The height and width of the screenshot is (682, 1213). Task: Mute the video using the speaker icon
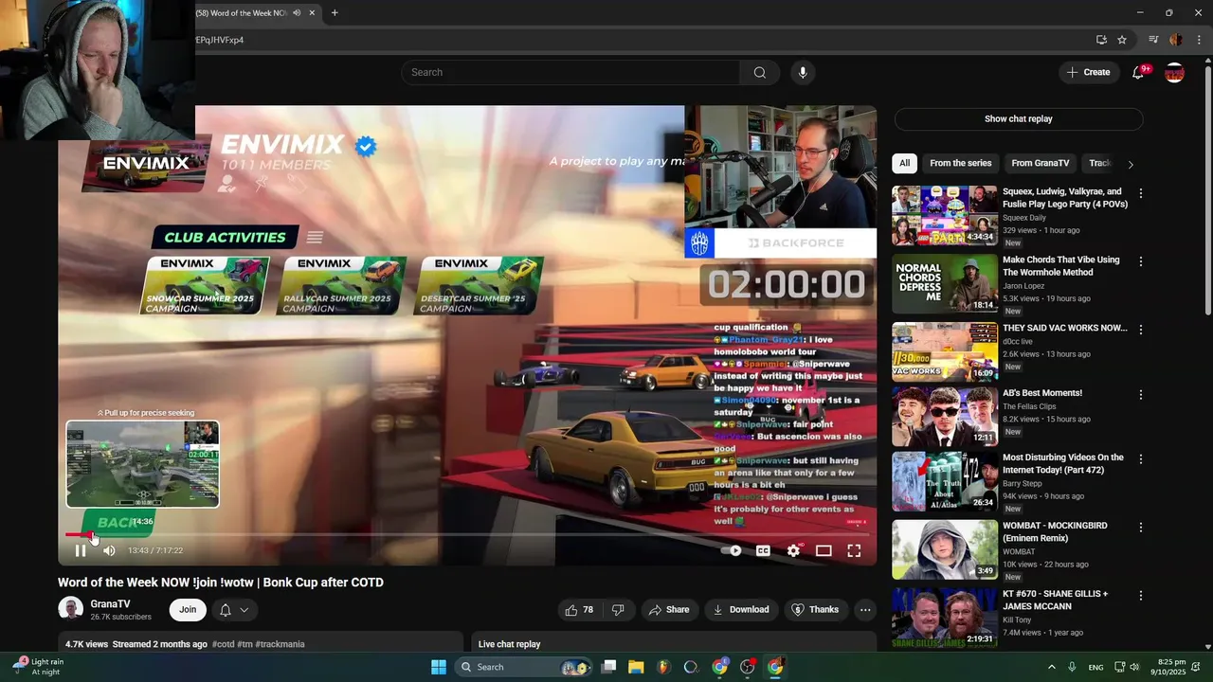(109, 550)
